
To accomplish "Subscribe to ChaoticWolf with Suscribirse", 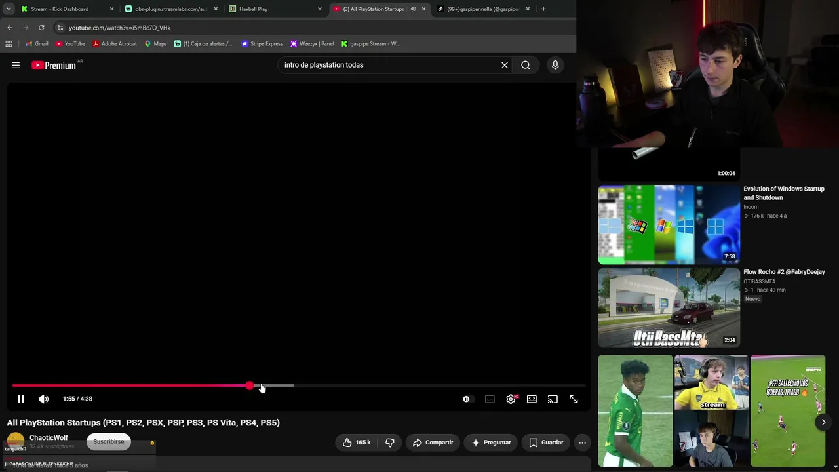I will tap(108, 442).
